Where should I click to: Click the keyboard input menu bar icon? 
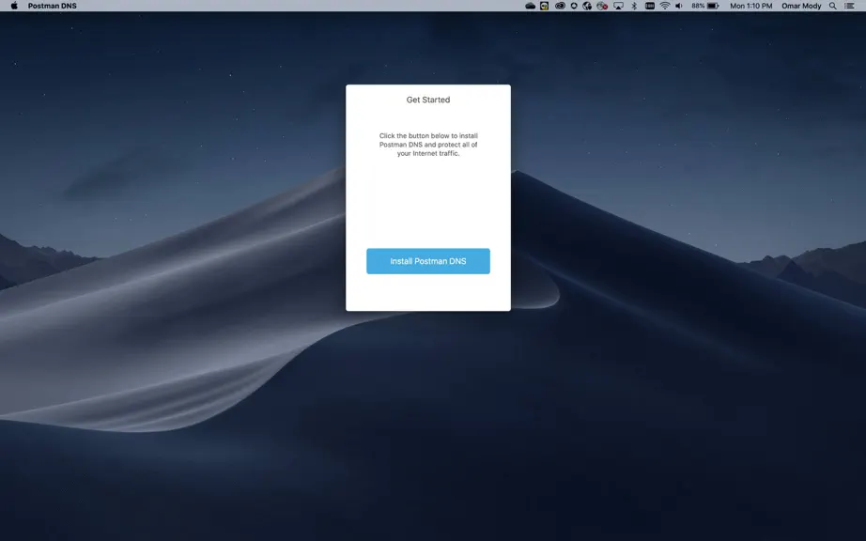(x=650, y=6)
